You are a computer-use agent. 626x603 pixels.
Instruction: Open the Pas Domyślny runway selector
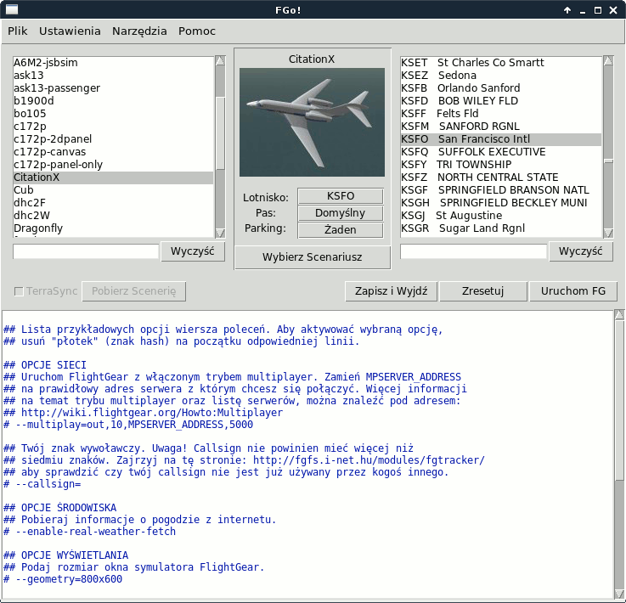pyautogui.click(x=341, y=213)
